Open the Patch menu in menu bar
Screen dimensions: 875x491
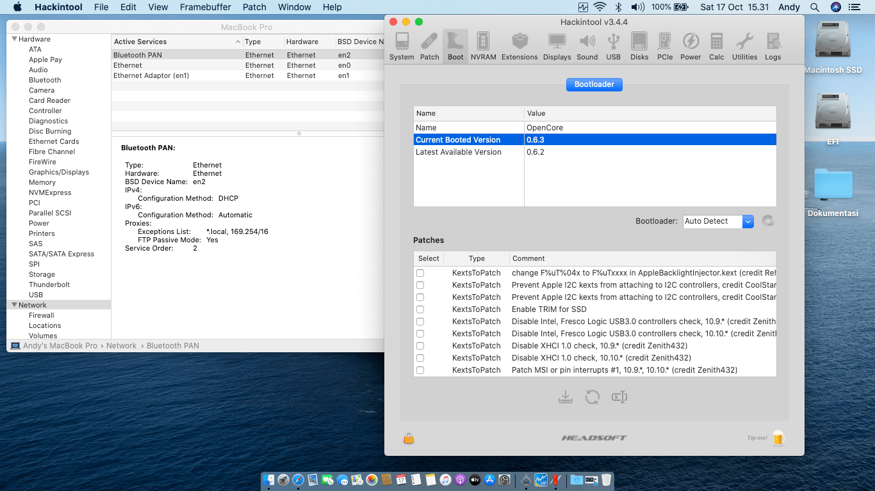click(x=254, y=7)
